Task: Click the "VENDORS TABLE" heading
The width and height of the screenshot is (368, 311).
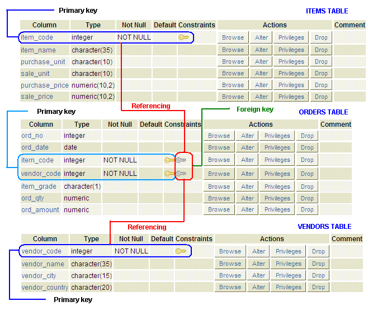Action: click(324, 227)
